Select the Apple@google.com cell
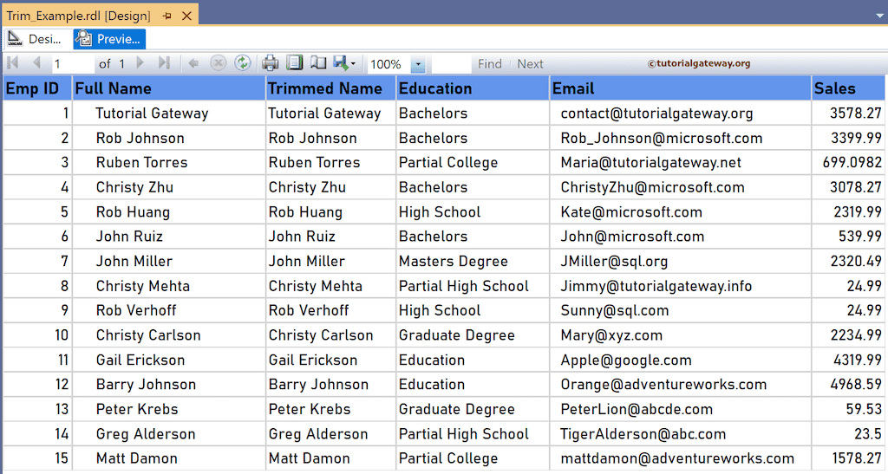This screenshot has width=888, height=474. click(681, 360)
